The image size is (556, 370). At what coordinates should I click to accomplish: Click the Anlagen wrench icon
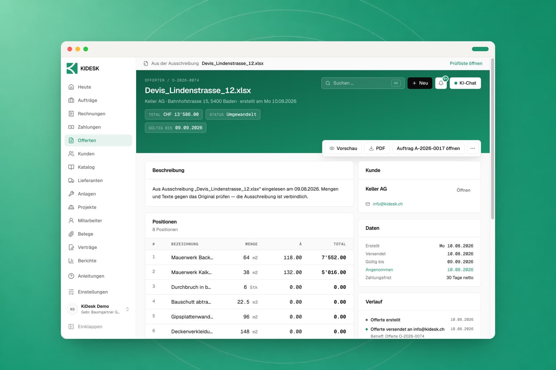coord(71,194)
